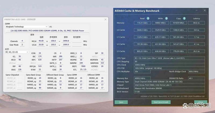
Task: Click the tRFC timing value 639
Action: (x=40, y=60)
